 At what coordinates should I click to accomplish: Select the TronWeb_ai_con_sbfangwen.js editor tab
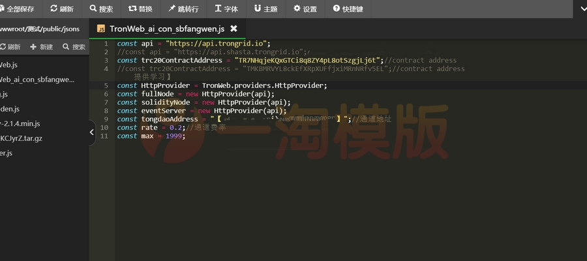(x=166, y=29)
